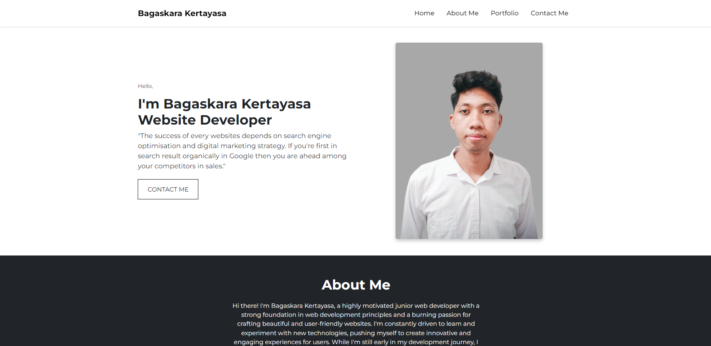Screen dimensions: 711x346
Task: Click the "About Me" section heading
Action: pos(356,285)
